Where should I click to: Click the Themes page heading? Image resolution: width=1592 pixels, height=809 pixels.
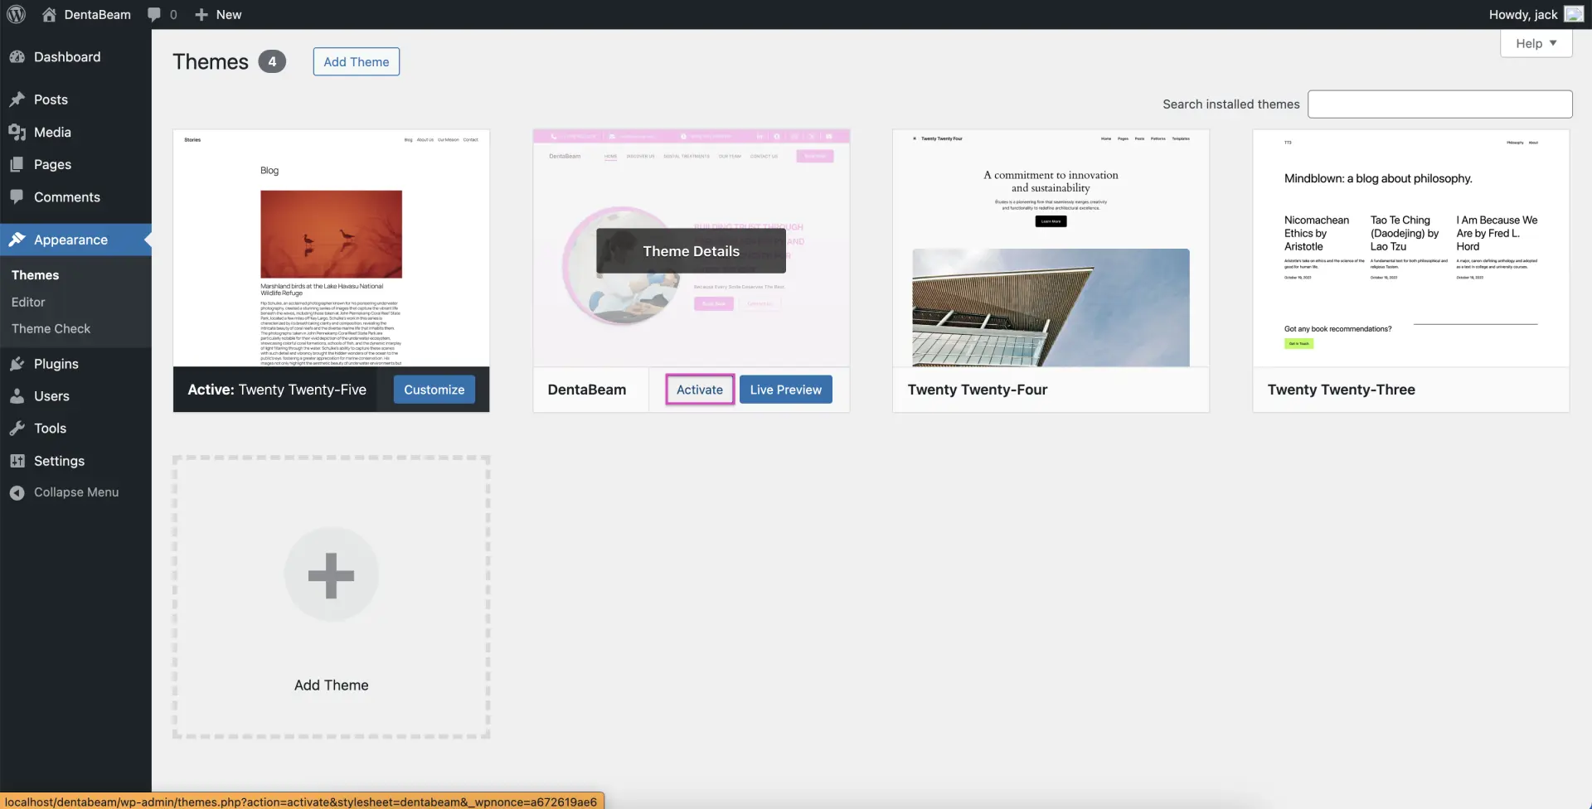pyautogui.click(x=211, y=61)
